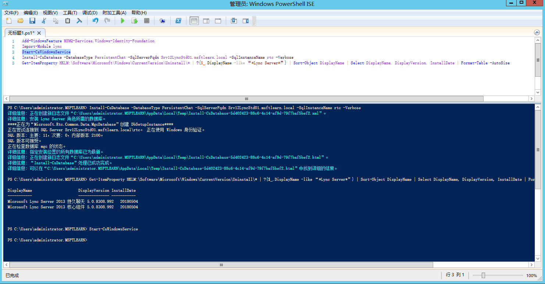Open the 调试(D) menu
Viewport: 545px width, 284px height.
tap(90, 12)
